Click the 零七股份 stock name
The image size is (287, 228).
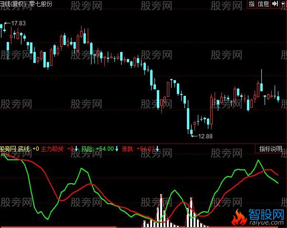41,4
